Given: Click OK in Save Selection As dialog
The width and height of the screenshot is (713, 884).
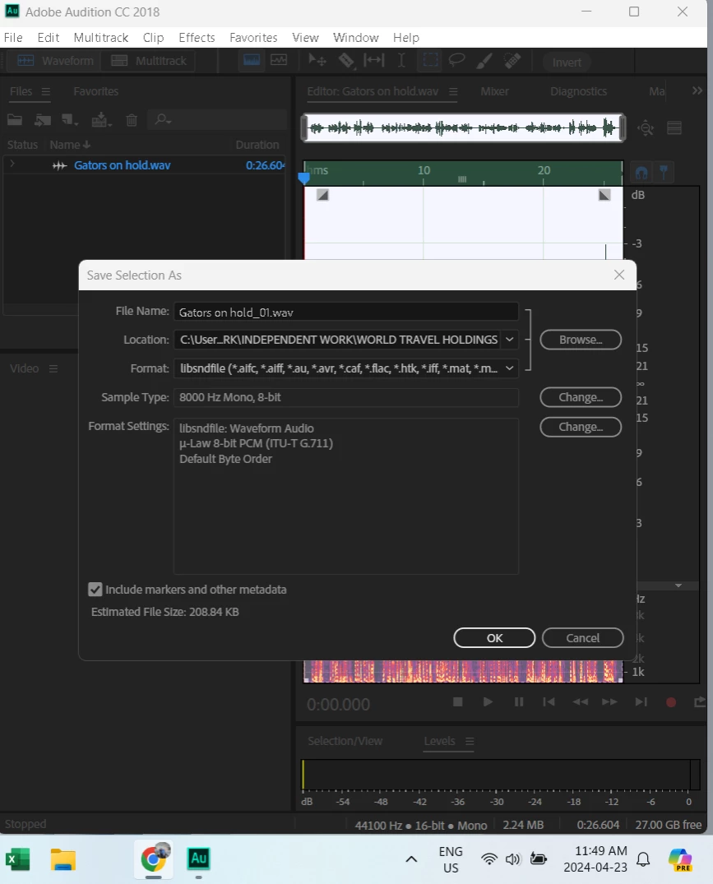Looking at the screenshot, I should 494,637.
